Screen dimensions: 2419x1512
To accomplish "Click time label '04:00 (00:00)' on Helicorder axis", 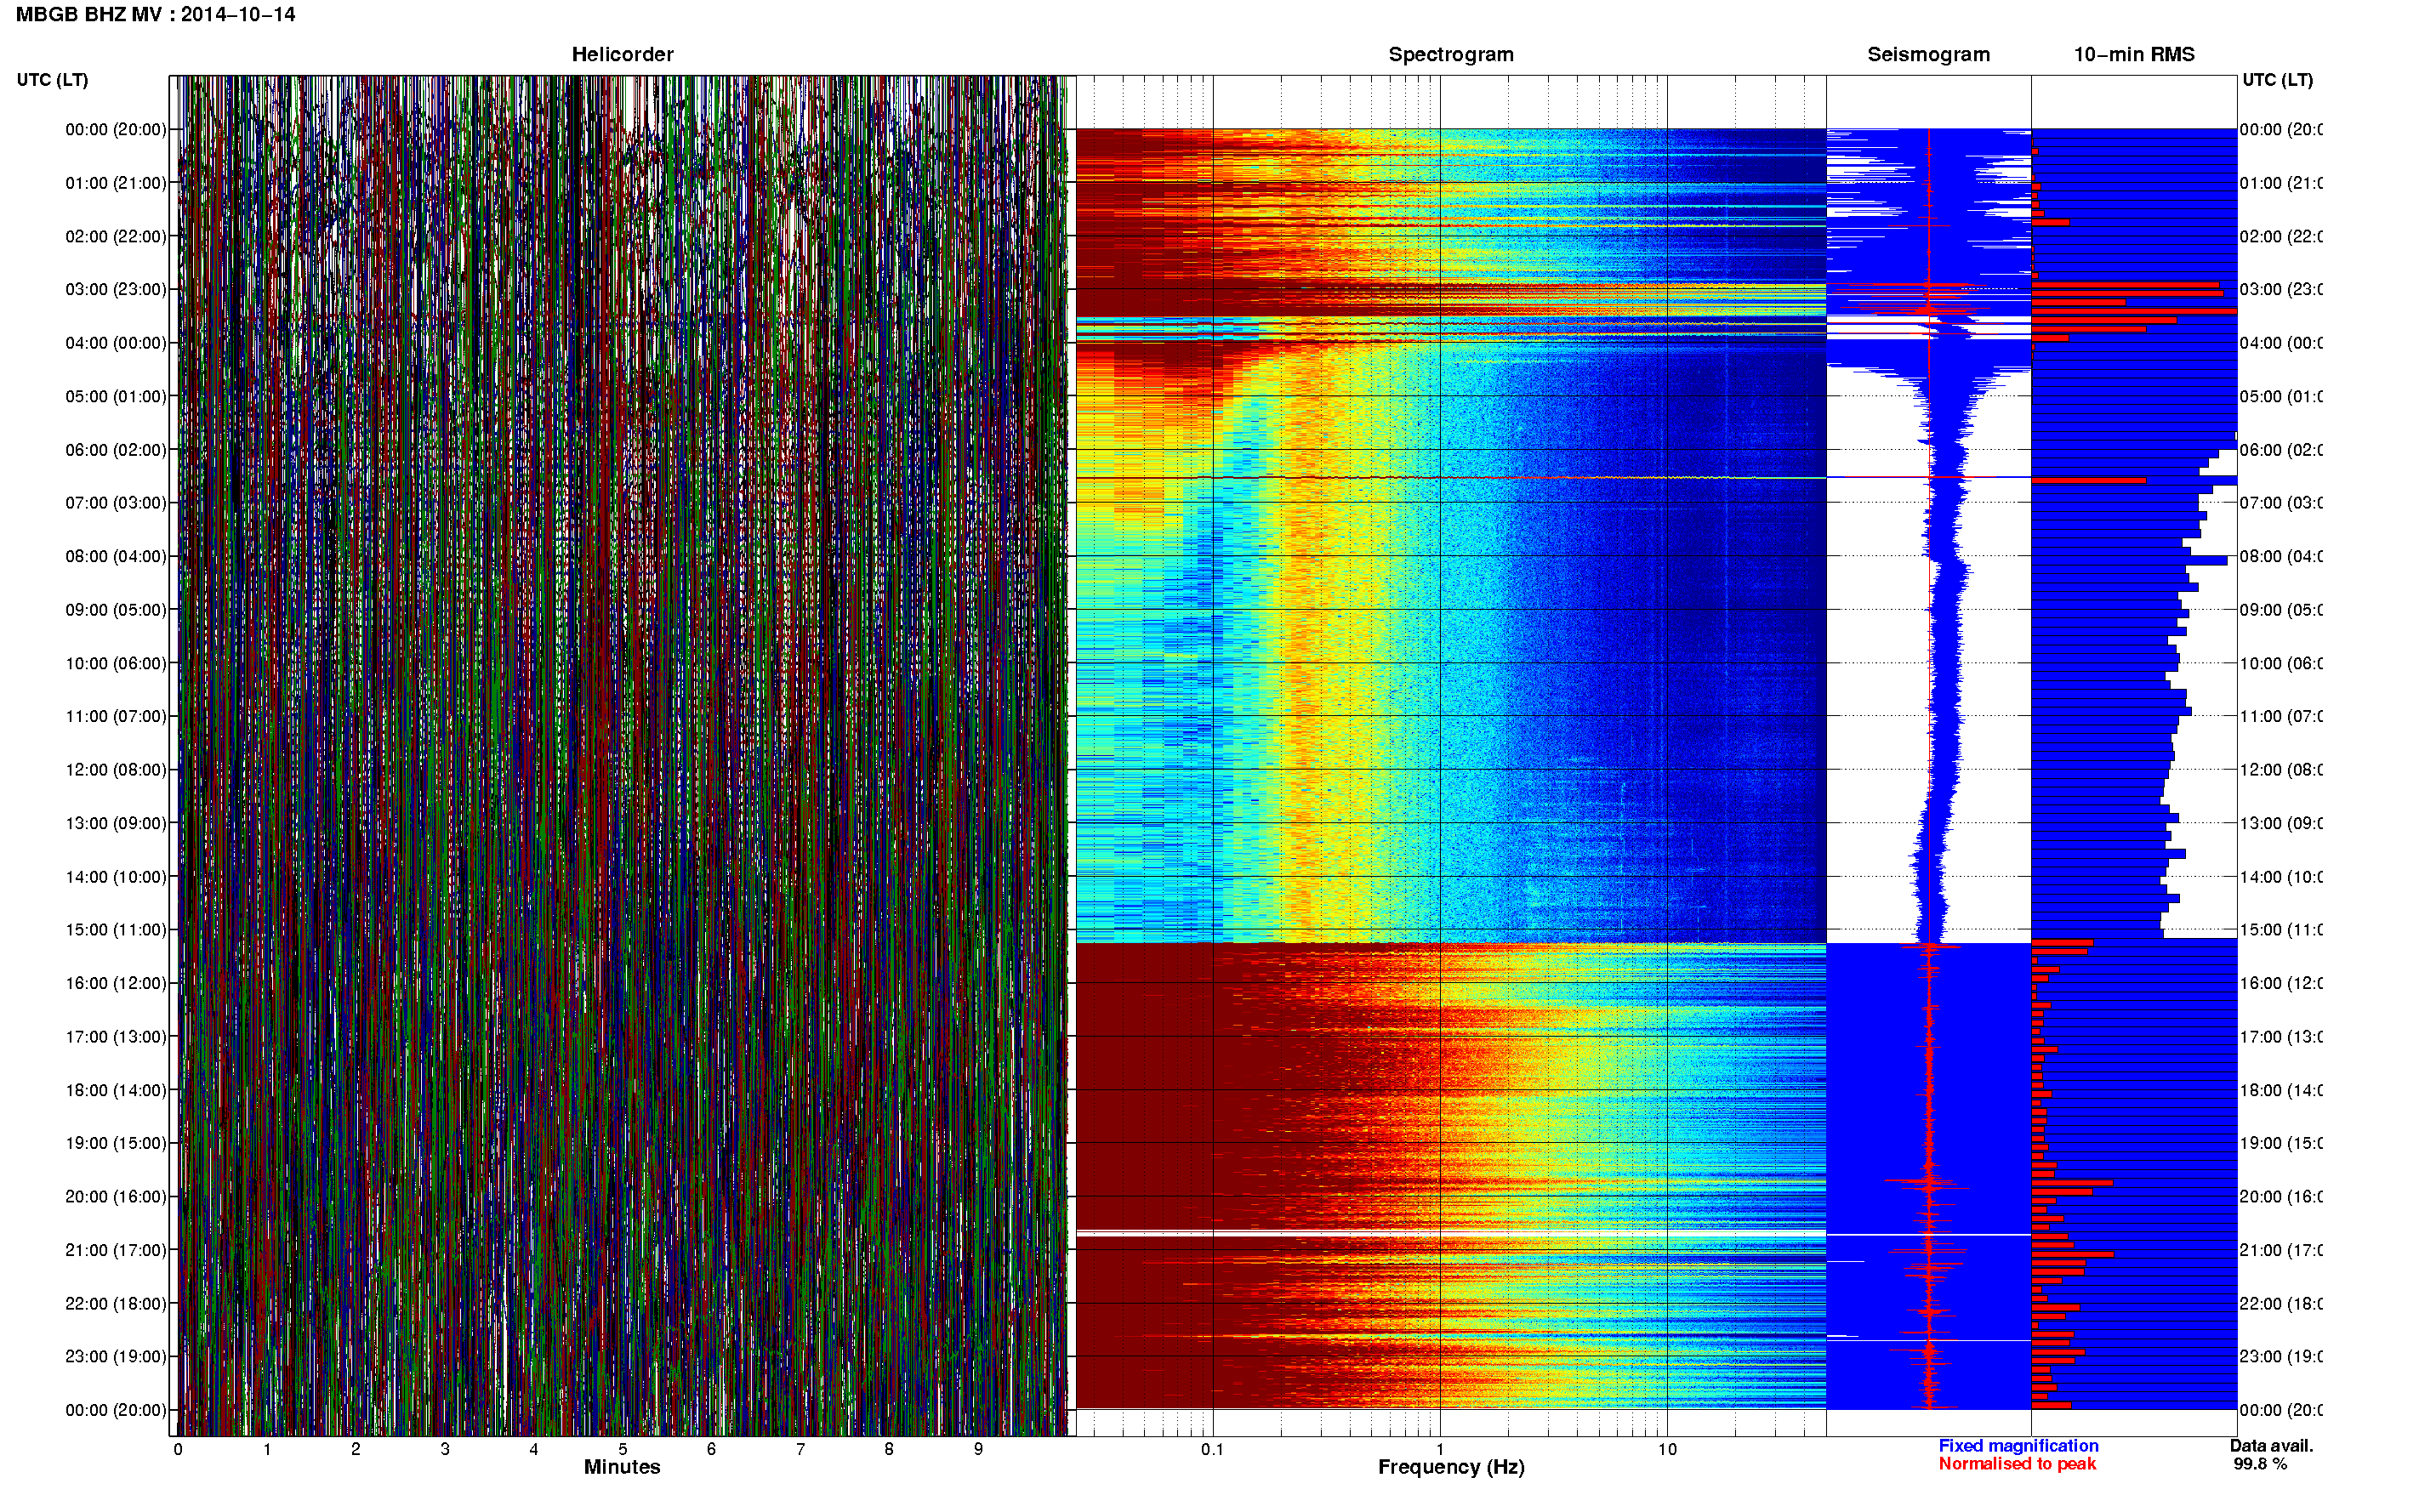I will click(116, 343).
